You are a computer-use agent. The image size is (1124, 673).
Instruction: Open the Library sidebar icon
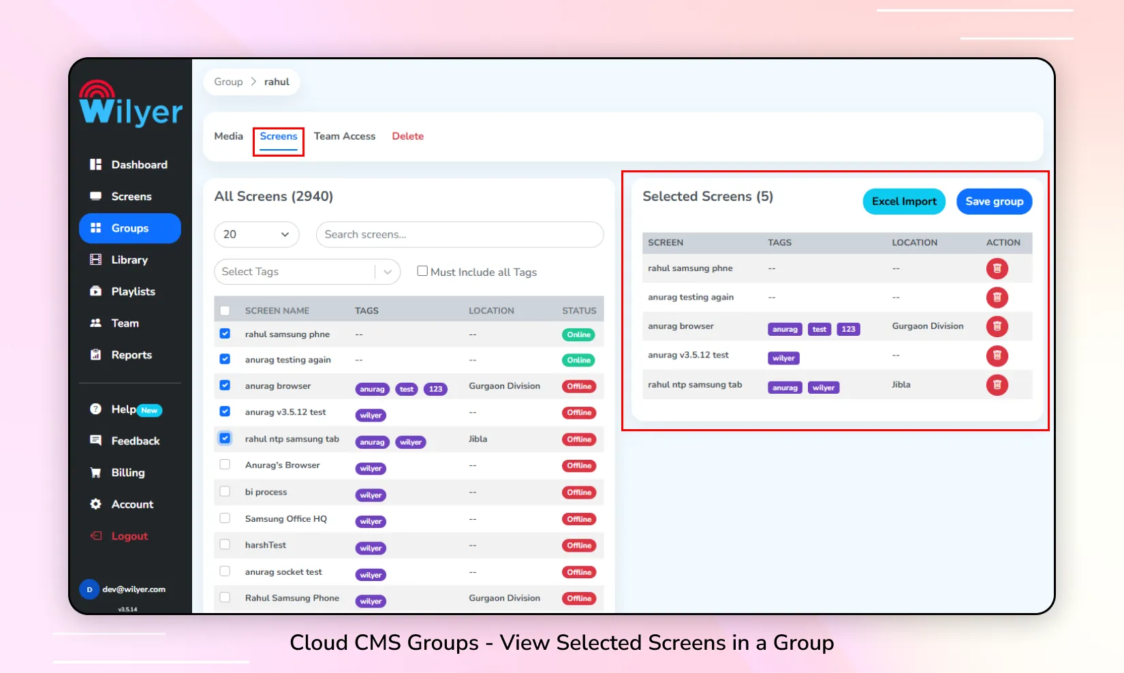pos(96,260)
